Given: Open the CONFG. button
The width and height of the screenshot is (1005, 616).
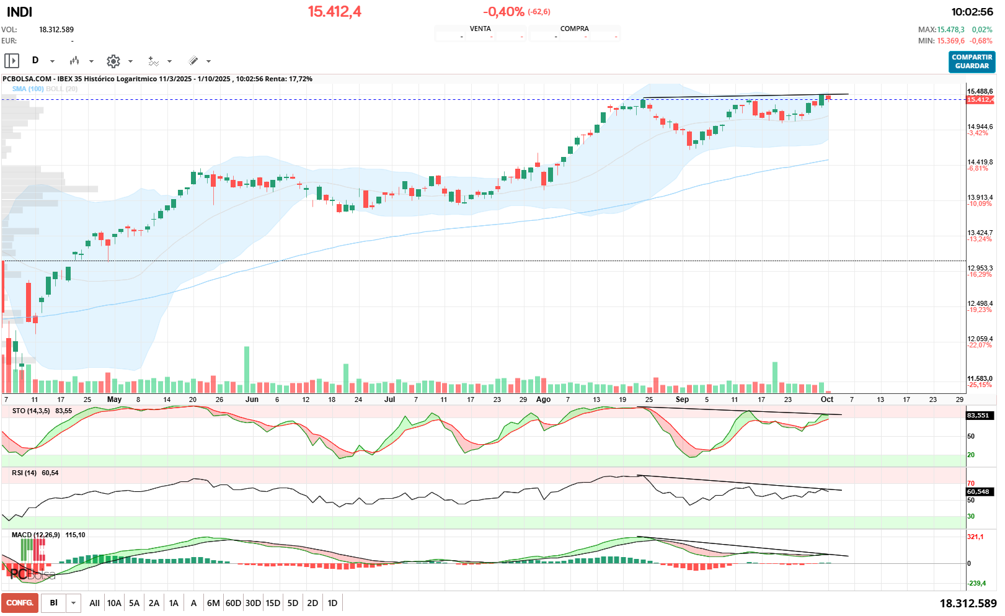Looking at the screenshot, I should point(20,603).
